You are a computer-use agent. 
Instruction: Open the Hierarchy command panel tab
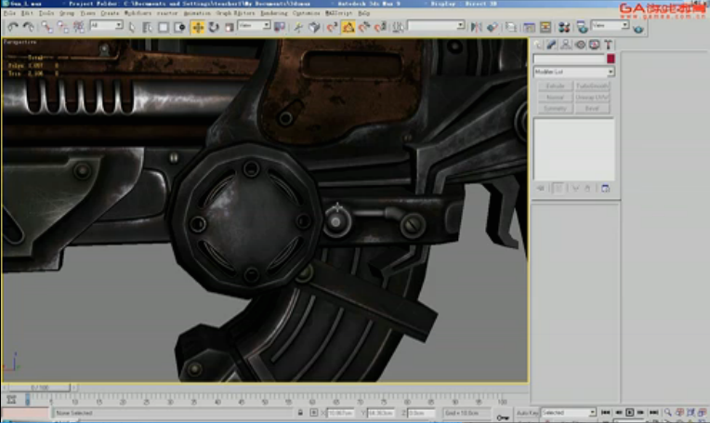coord(566,45)
